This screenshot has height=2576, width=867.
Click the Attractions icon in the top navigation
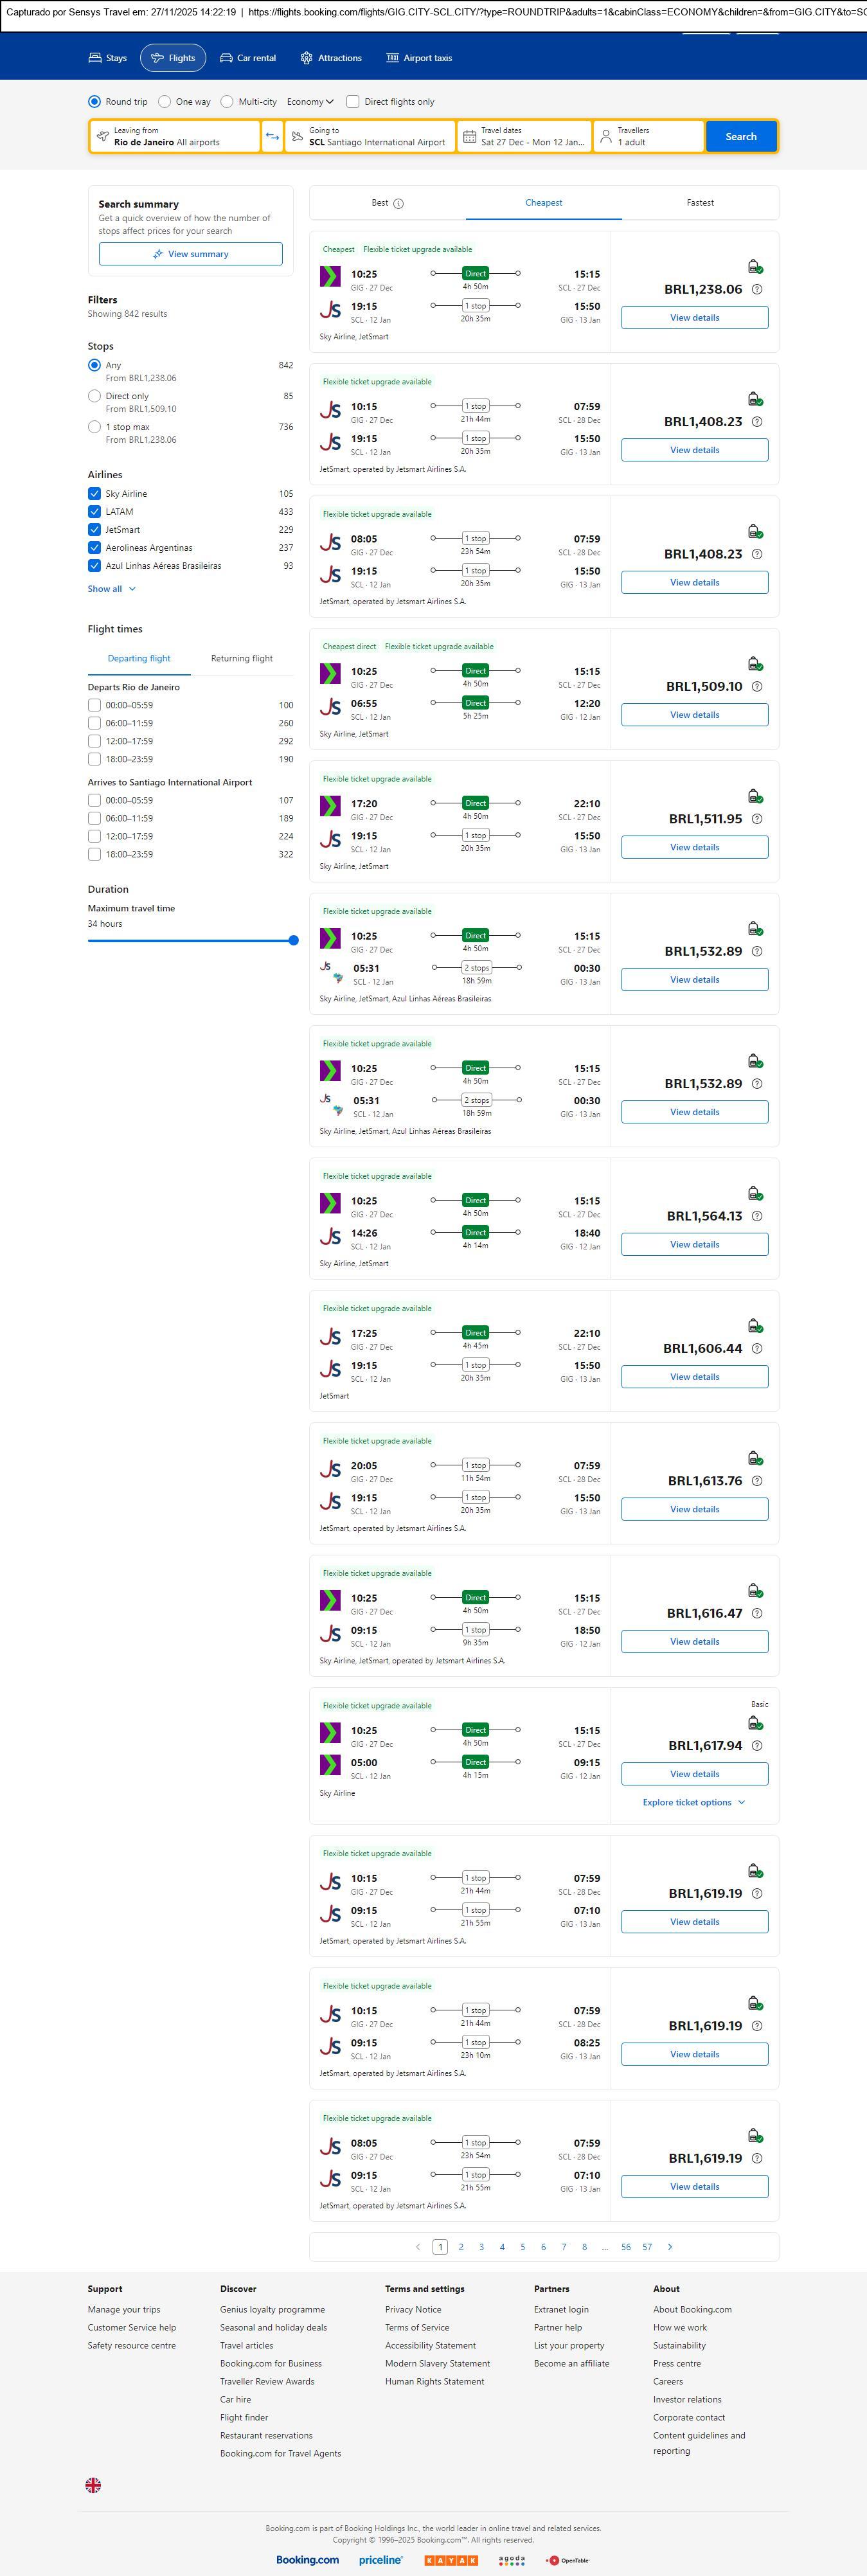306,58
